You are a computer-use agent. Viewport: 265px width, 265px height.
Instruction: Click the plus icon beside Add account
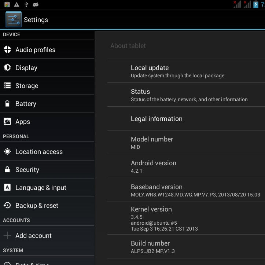click(x=7, y=235)
